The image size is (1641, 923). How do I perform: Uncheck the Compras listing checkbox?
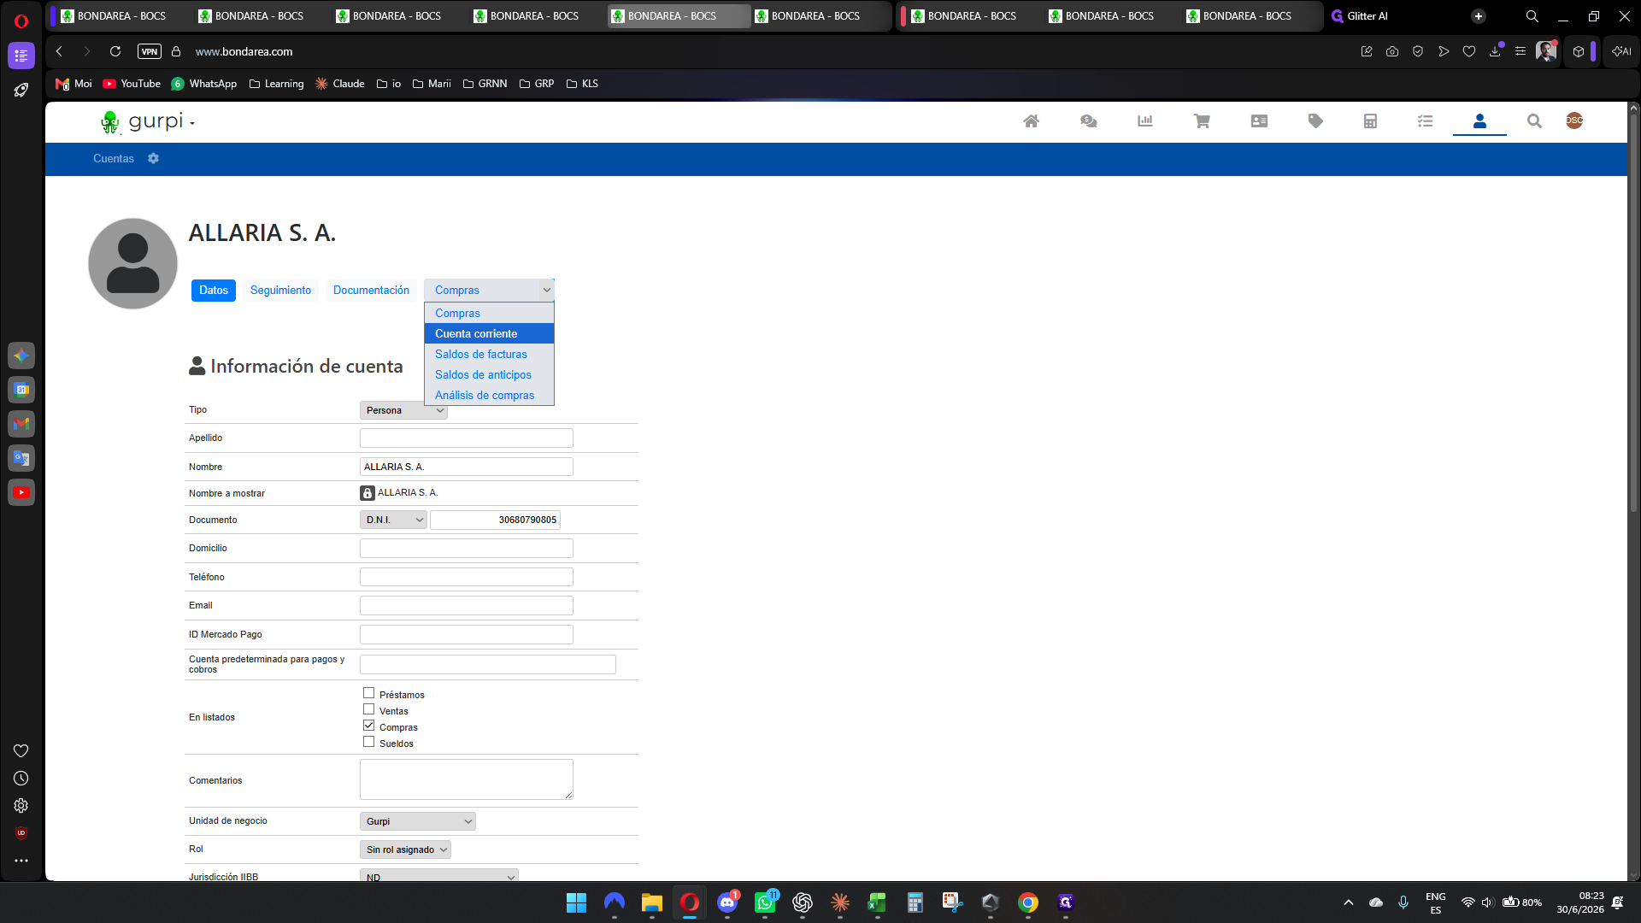point(369,726)
